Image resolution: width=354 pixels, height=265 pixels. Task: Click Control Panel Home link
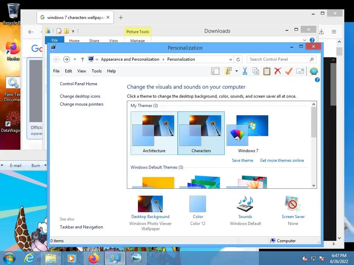pyautogui.click(x=78, y=84)
